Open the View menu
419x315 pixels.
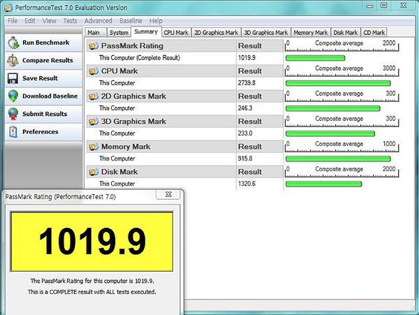coord(49,21)
